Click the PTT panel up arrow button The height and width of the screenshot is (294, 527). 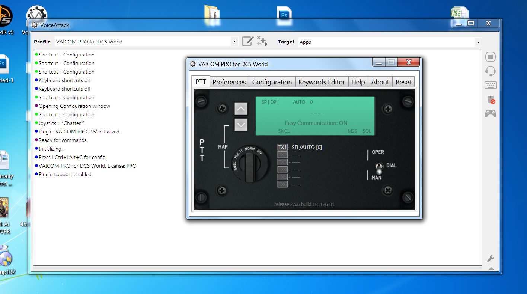241,109
